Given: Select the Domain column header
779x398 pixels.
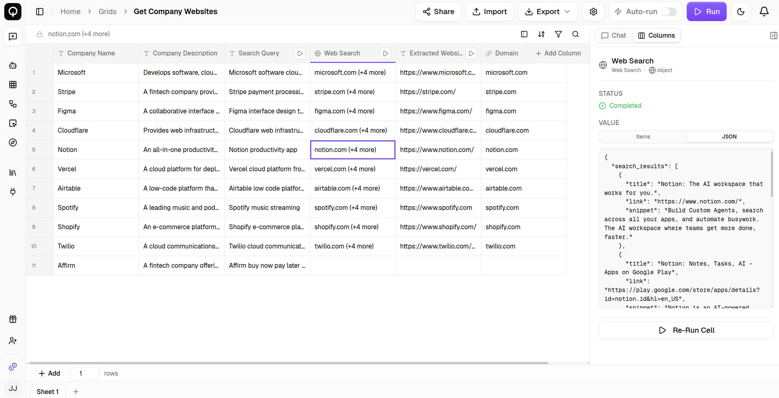Looking at the screenshot, I should point(504,53).
